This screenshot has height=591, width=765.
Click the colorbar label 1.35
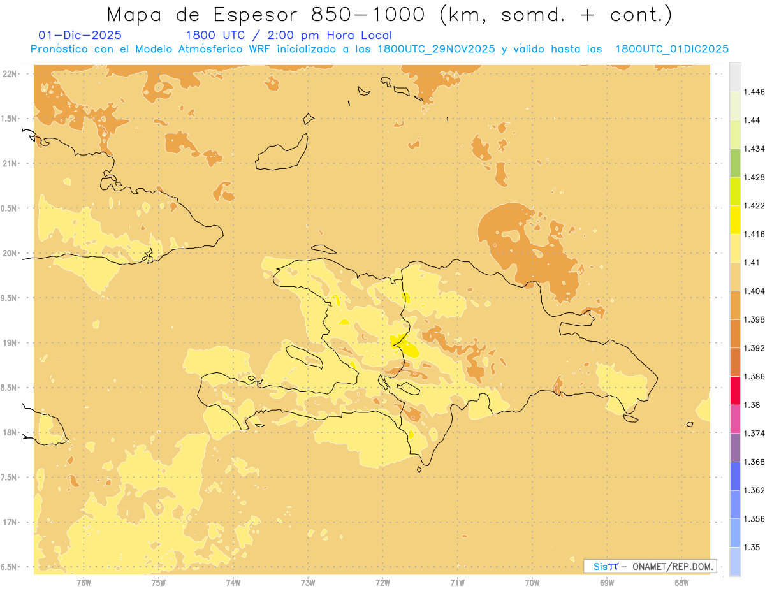(752, 547)
